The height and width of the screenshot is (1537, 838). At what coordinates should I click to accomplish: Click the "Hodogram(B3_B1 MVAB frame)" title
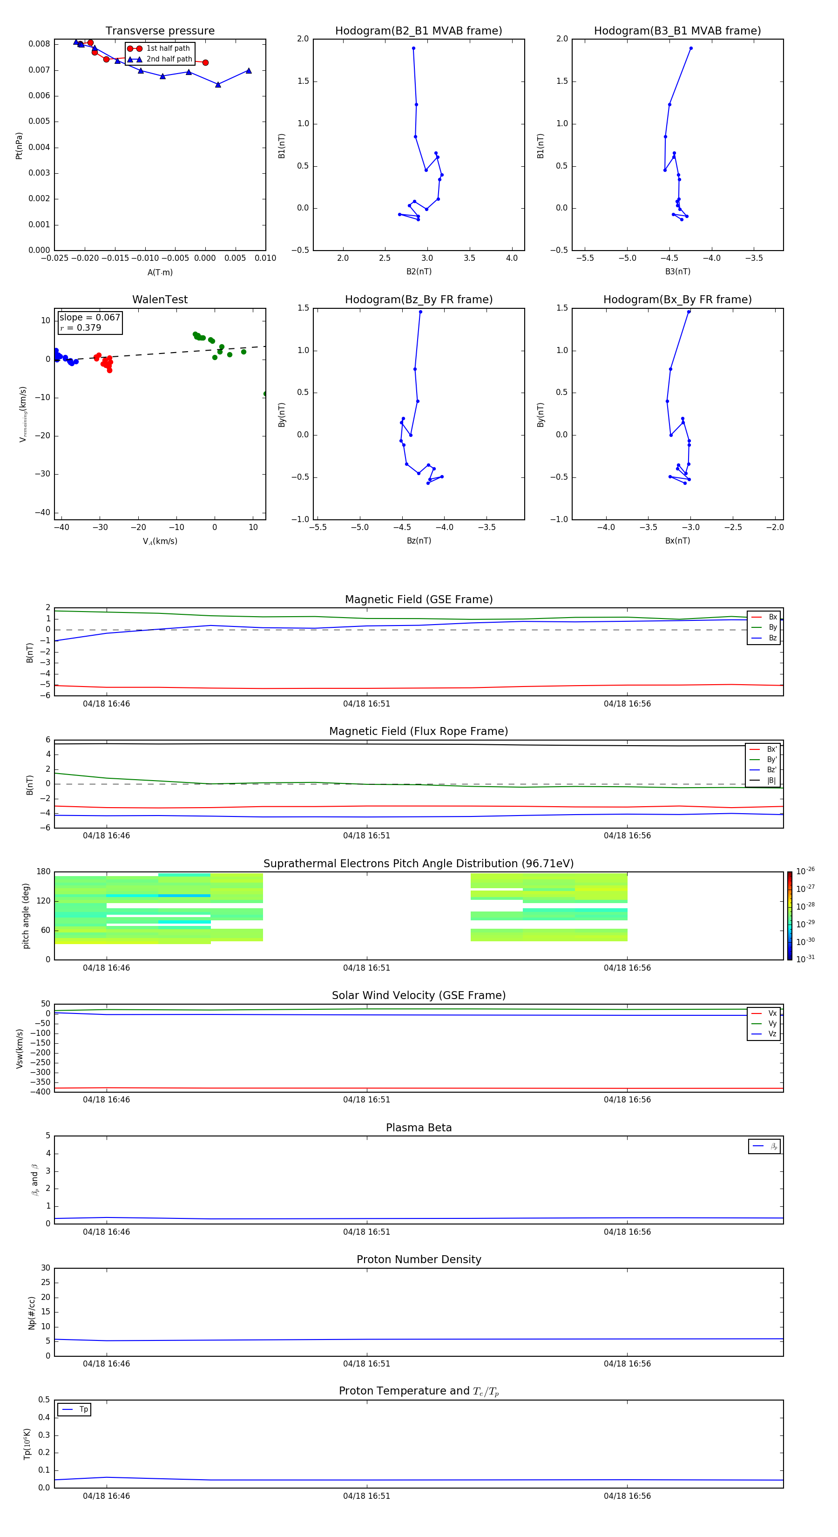[677, 31]
